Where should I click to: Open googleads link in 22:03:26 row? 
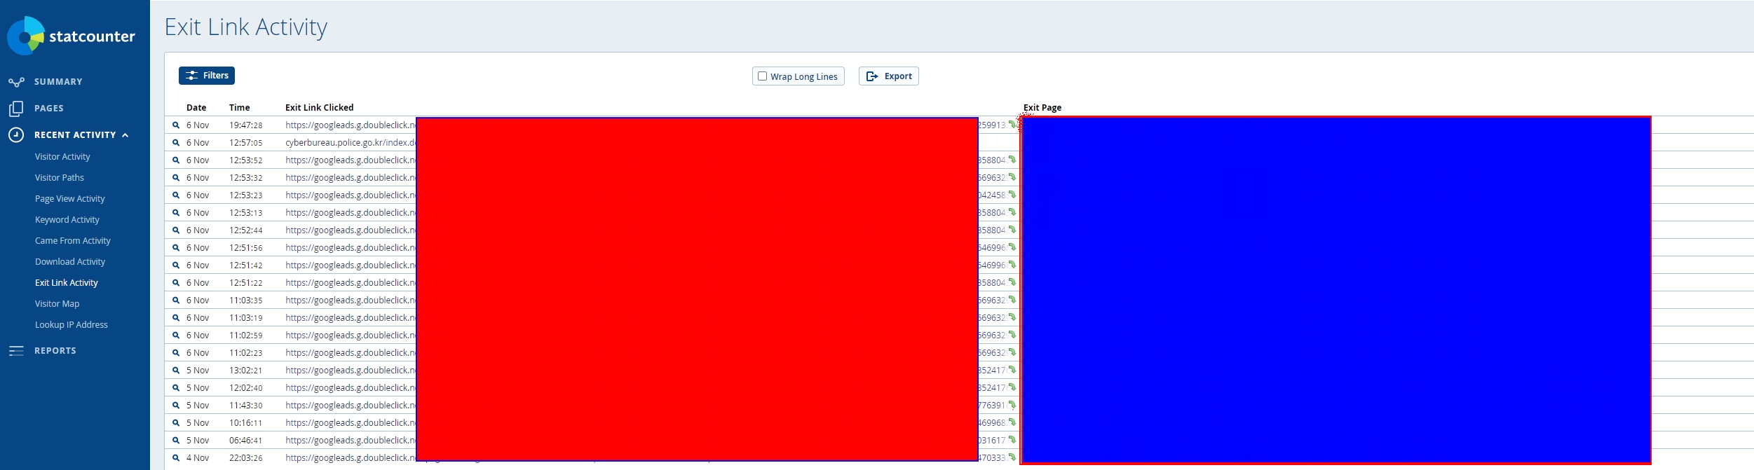[351, 458]
